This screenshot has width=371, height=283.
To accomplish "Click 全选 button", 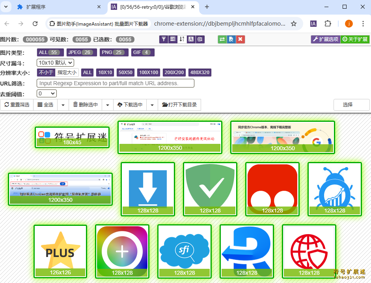I will [45, 105].
